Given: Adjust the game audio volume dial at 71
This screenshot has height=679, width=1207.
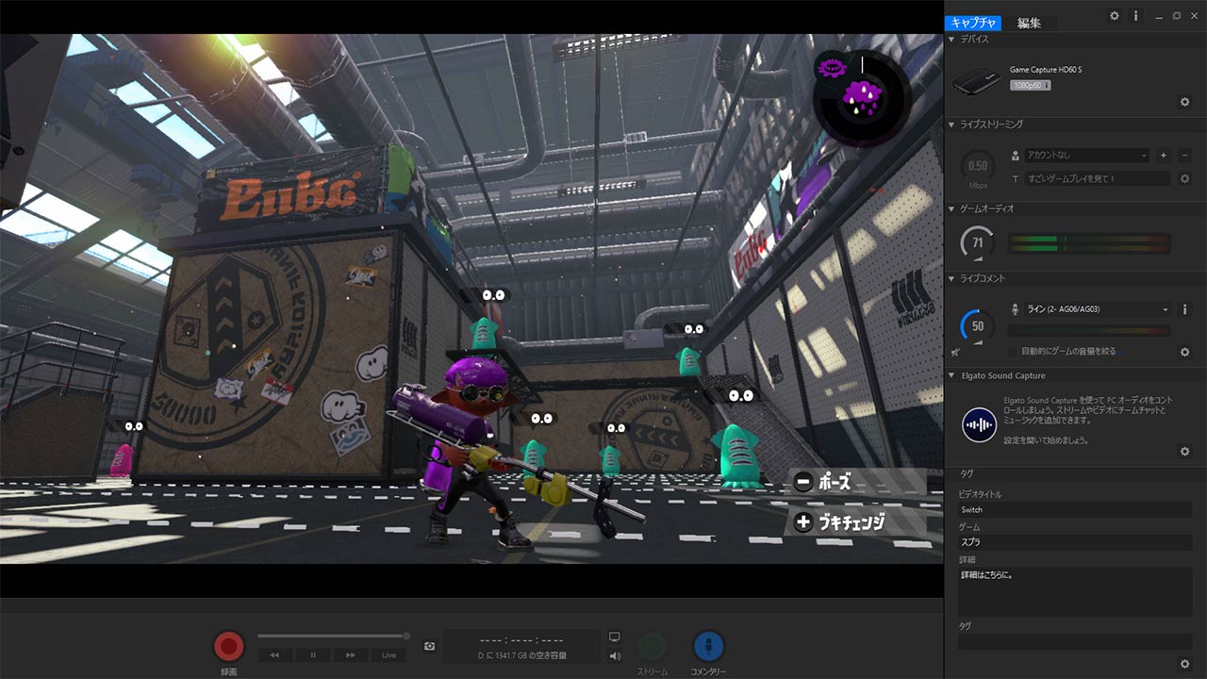Looking at the screenshot, I should [978, 243].
